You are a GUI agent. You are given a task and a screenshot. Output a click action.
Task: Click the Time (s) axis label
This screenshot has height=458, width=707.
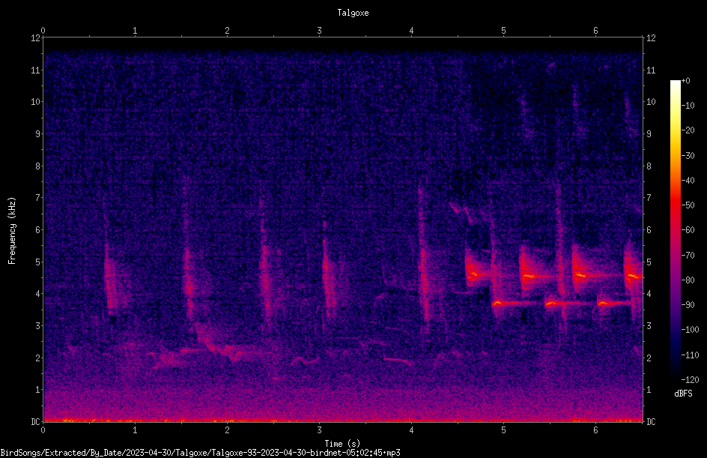tap(342, 444)
